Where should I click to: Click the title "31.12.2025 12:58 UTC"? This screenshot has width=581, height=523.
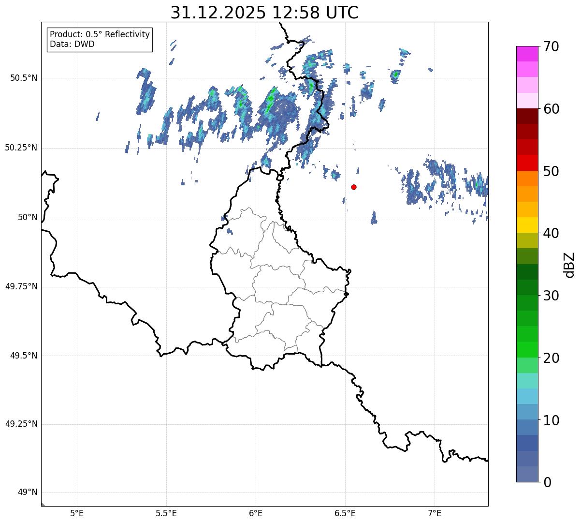pyautogui.click(x=264, y=12)
